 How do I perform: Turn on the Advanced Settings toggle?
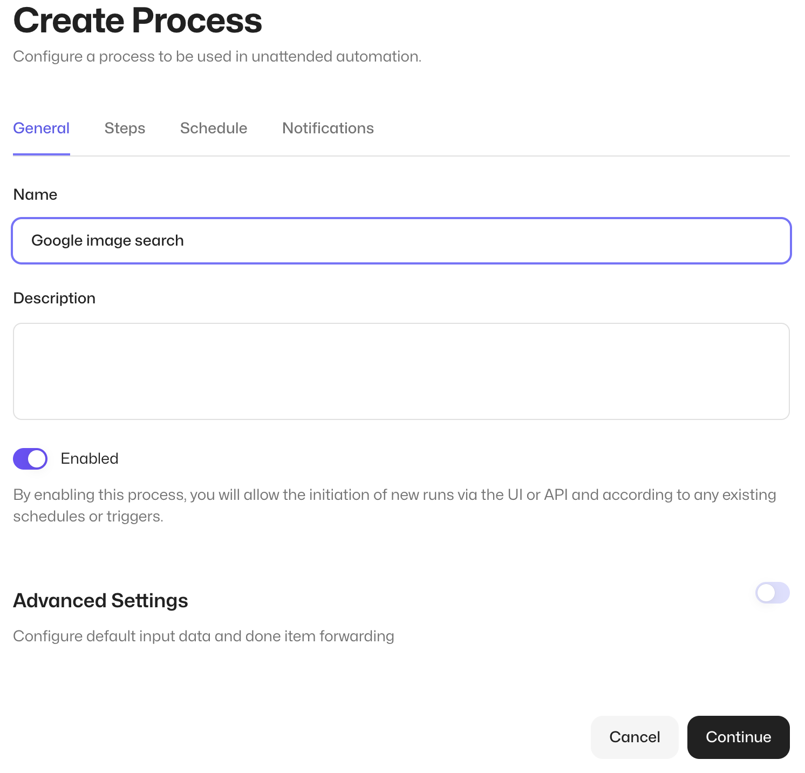(x=773, y=593)
